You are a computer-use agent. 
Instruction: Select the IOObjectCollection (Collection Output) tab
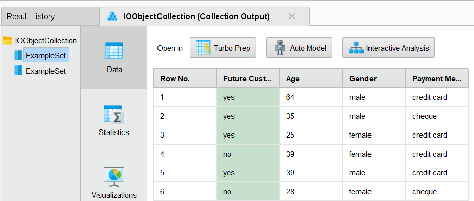coord(204,16)
